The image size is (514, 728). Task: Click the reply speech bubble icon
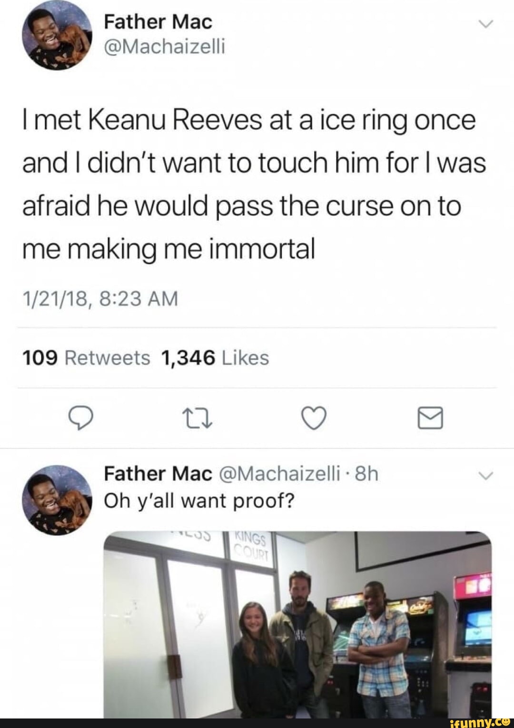(x=80, y=419)
